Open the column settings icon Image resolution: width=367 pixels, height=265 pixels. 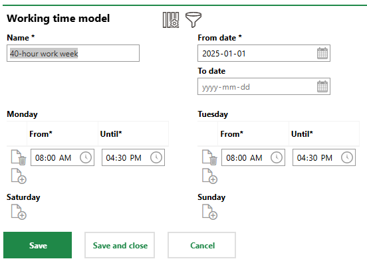[171, 20]
